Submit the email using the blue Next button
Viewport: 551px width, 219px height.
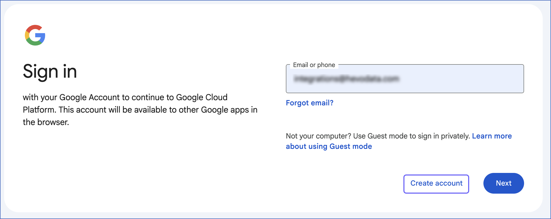[503, 183]
